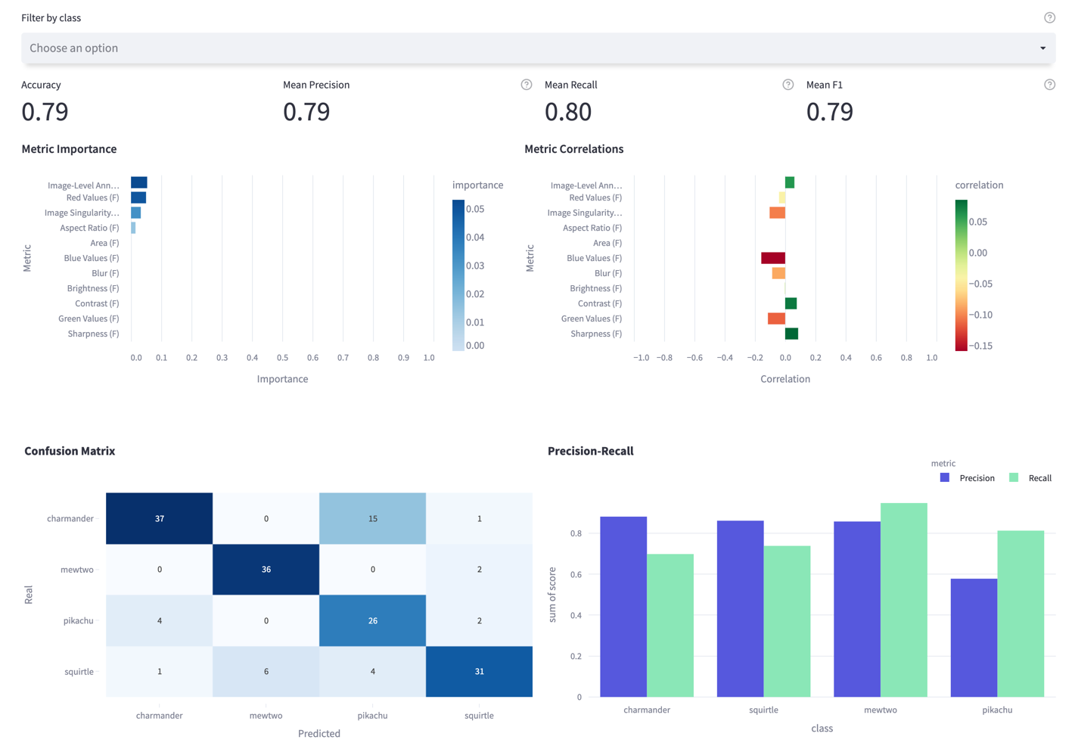Select confusion cell squirtle predicted mewtwo 6
Viewport: 1075px width, 752px height.
click(x=266, y=671)
